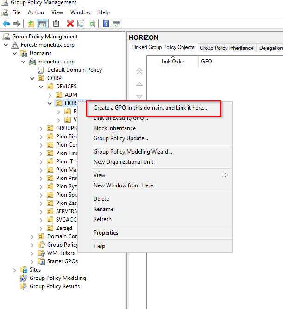This screenshot has width=283, height=309.
Task: Switch to Group Policy Inheritance tab
Action: [x=226, y=48]
